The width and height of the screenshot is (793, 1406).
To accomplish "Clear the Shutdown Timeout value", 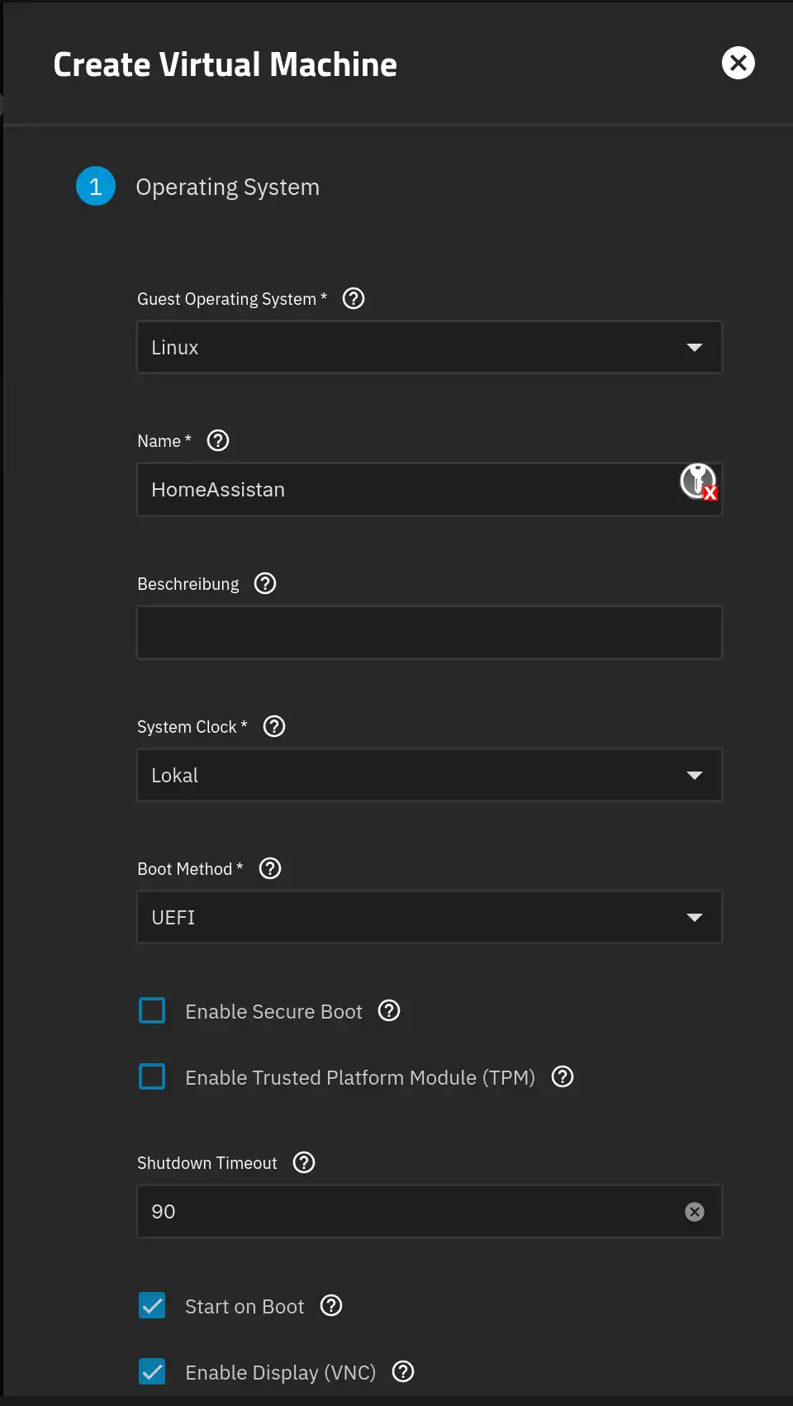I will pyautogui.click(x=695, y=1211).
